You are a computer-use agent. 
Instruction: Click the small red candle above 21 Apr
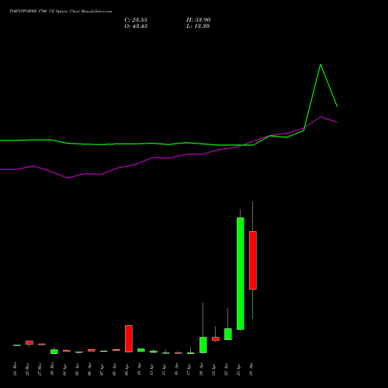(x=216, y=339)
